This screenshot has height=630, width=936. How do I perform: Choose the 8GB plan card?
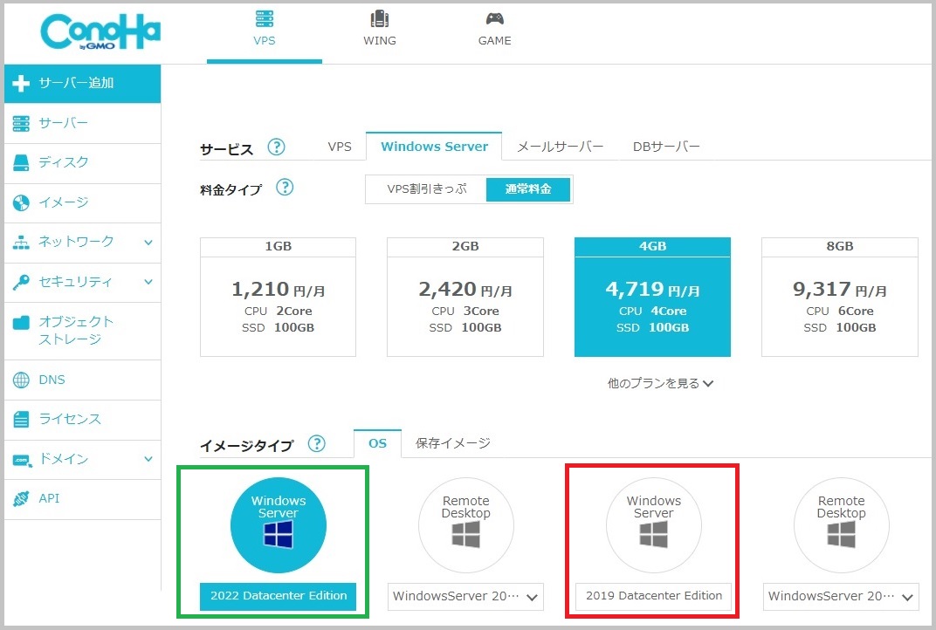pos(840,297)
